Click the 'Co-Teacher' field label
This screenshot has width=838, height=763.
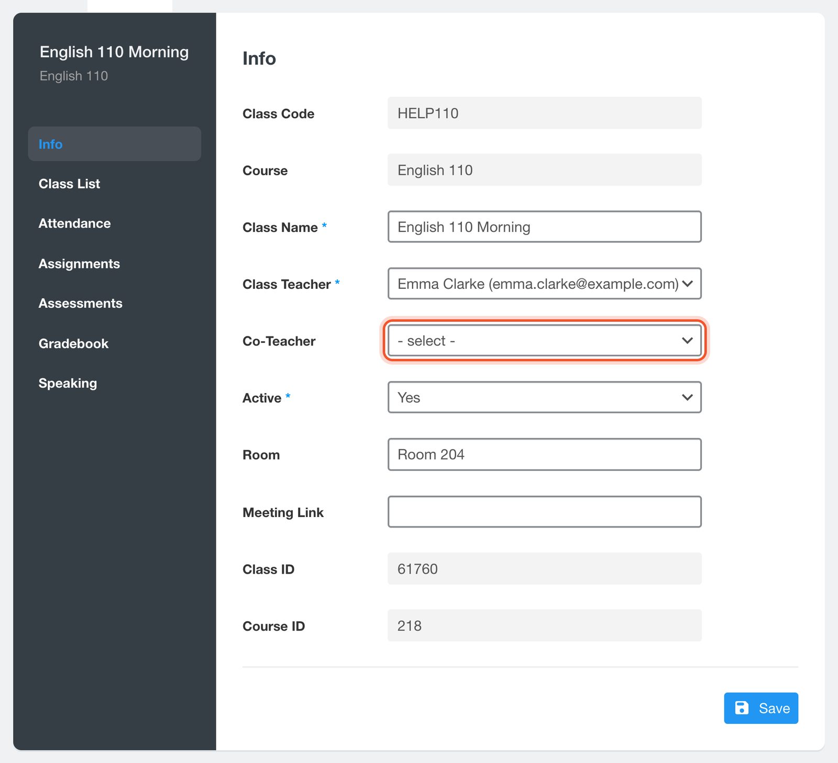pos(279,341)
